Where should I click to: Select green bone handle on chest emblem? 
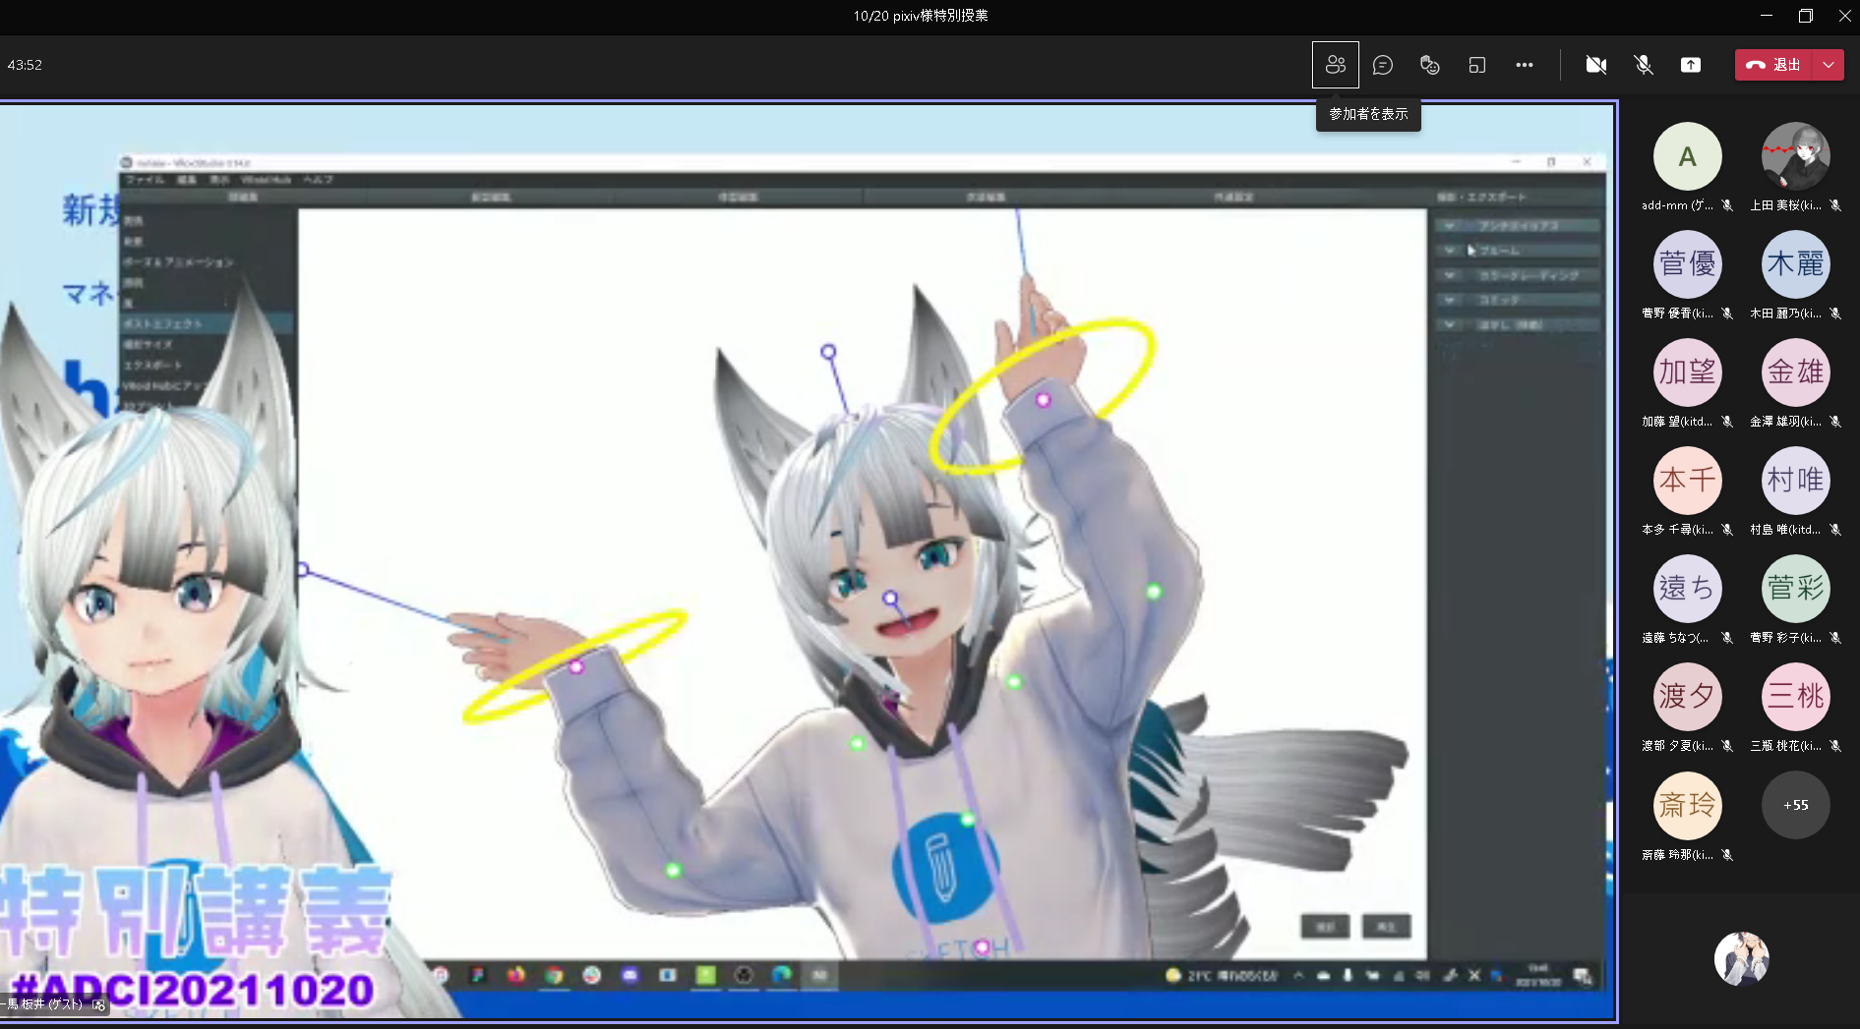pos(967,819)
